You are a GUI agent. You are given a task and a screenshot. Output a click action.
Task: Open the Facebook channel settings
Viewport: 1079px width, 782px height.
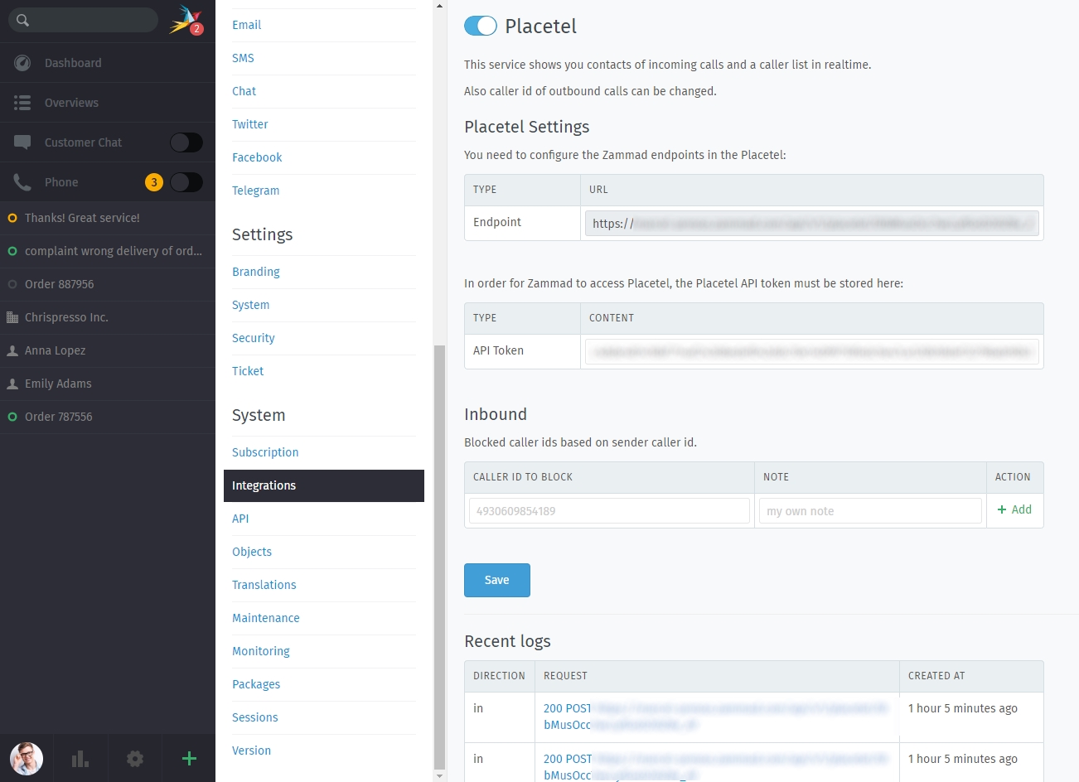click(x=257, y=157)
